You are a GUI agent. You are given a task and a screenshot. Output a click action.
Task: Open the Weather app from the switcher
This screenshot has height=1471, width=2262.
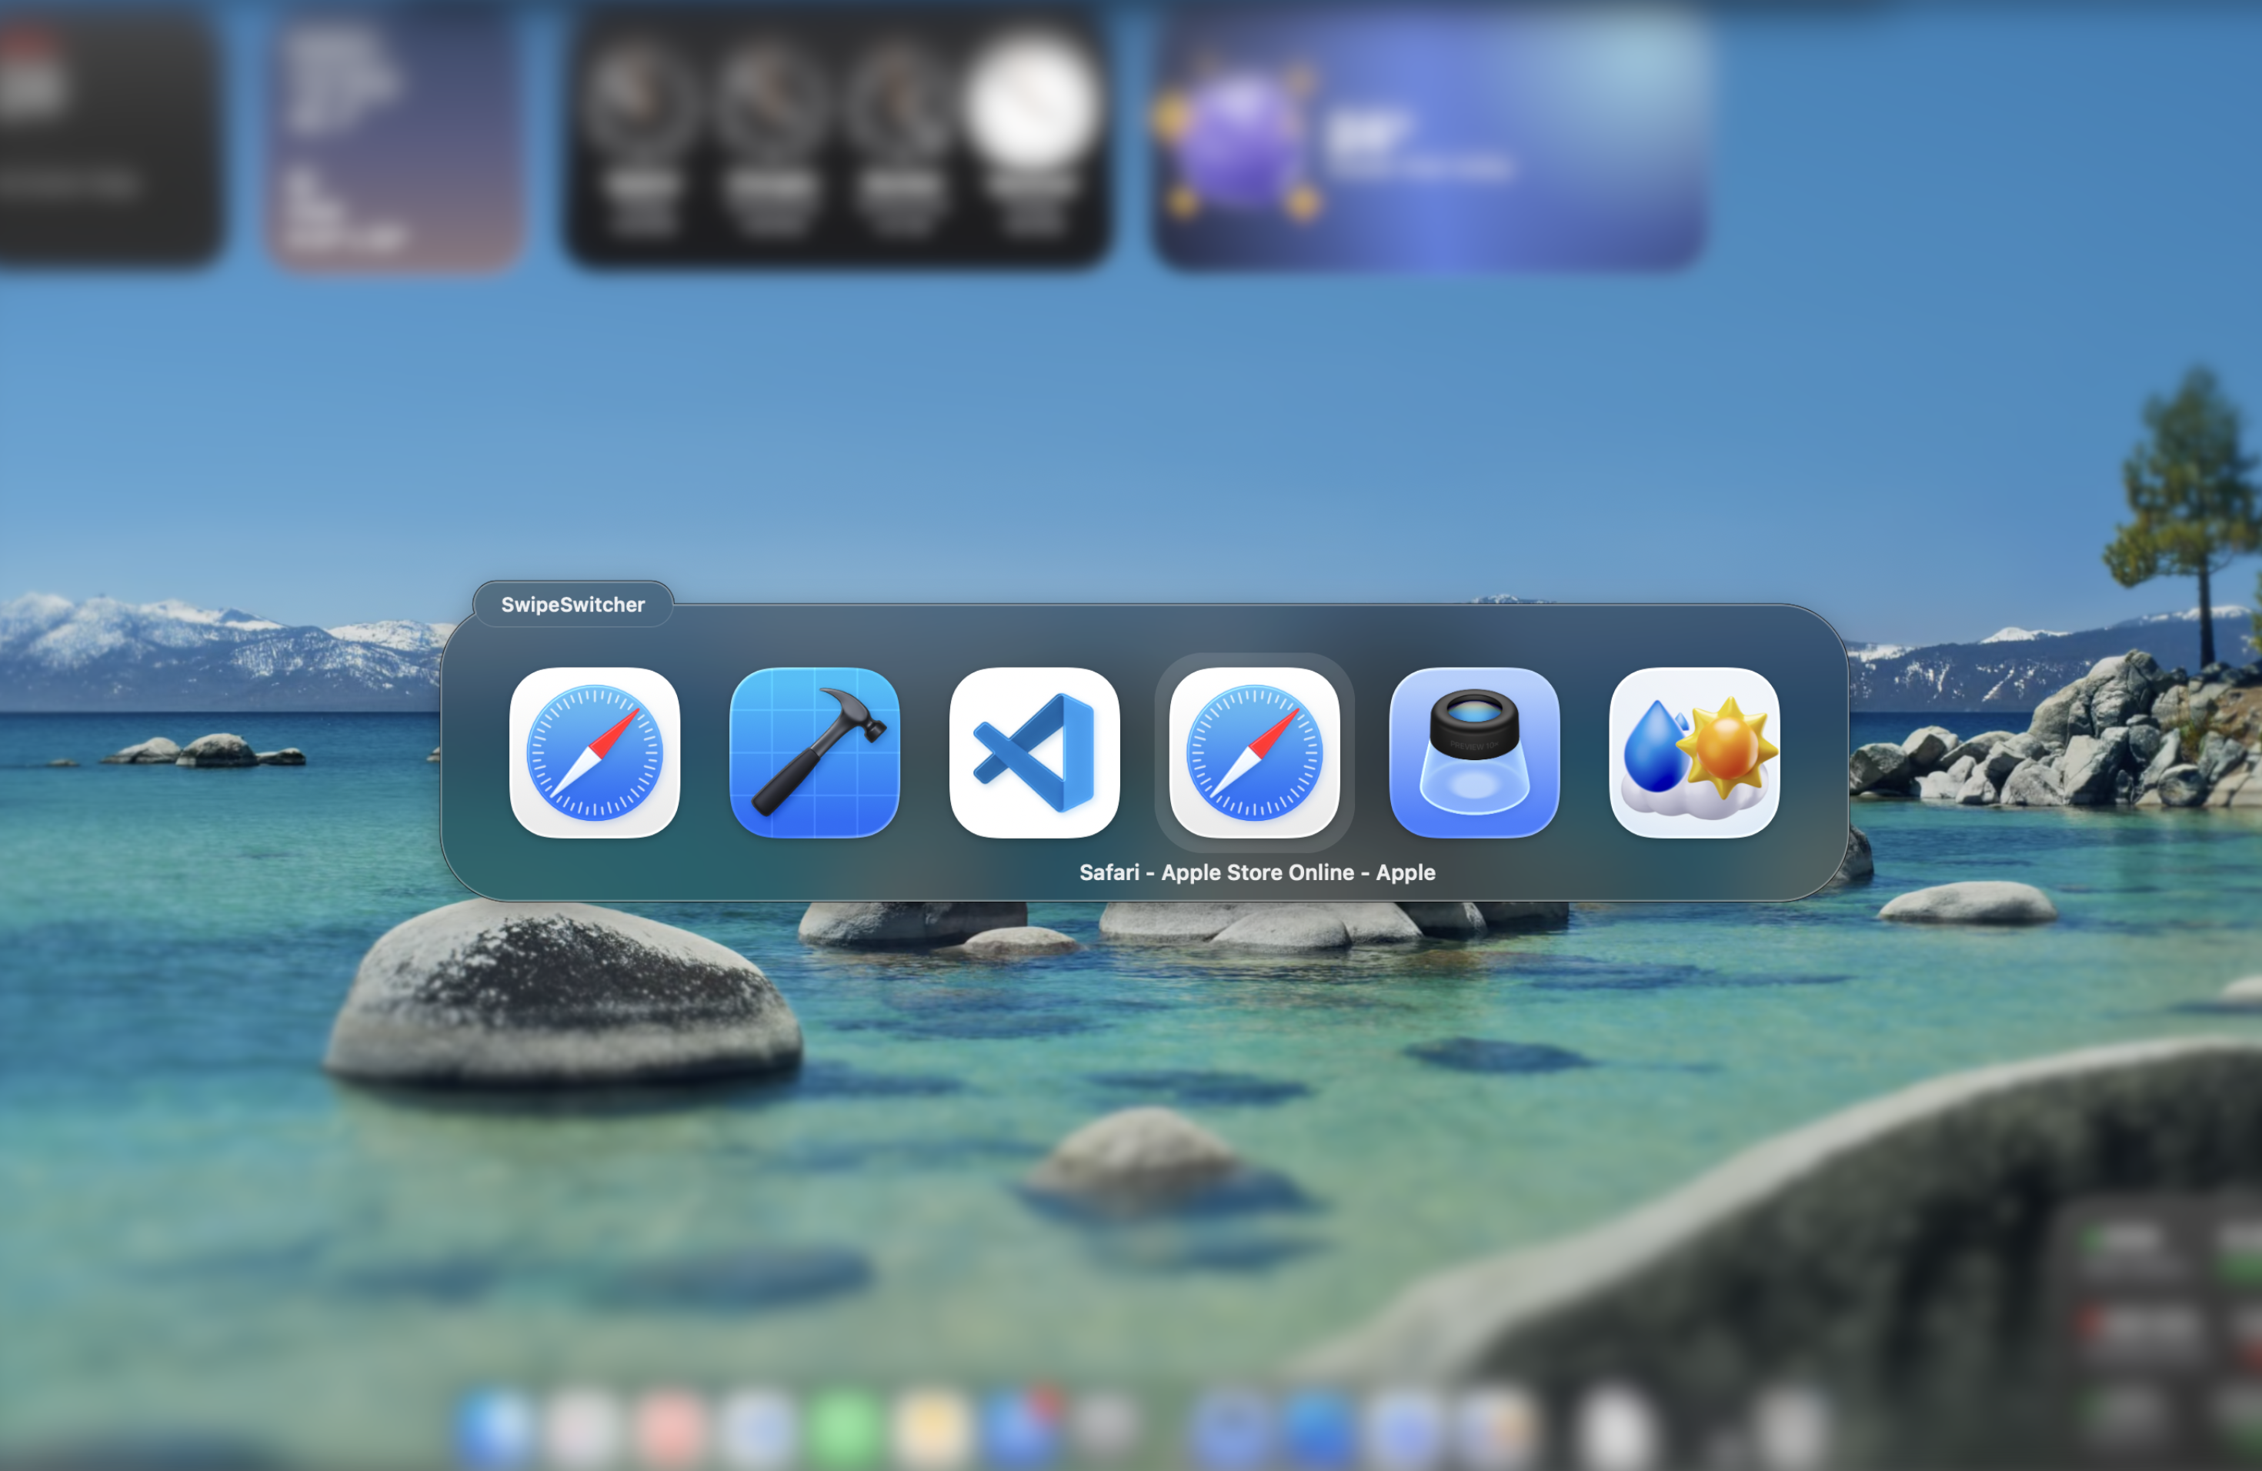pyautogui.click(x=1695, y=752)
